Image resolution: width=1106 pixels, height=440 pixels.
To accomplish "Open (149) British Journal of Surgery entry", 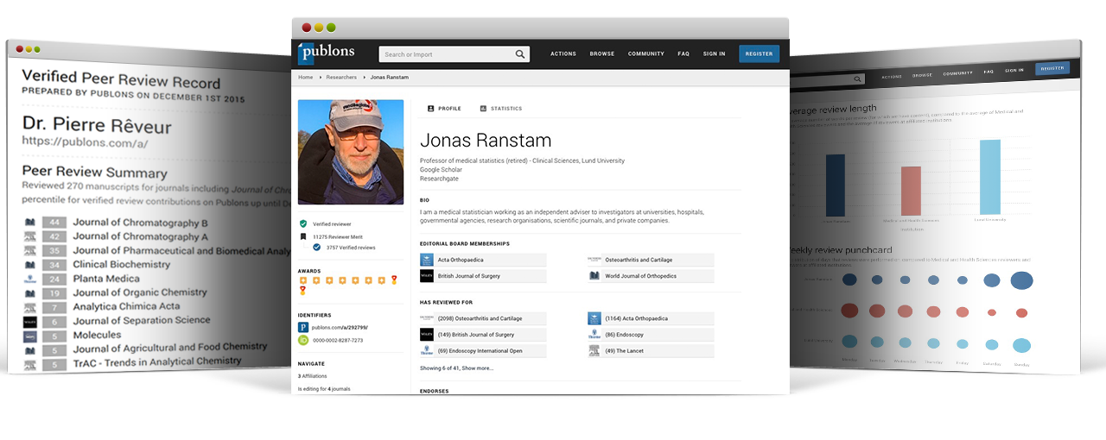I will [x=483, y=335].
